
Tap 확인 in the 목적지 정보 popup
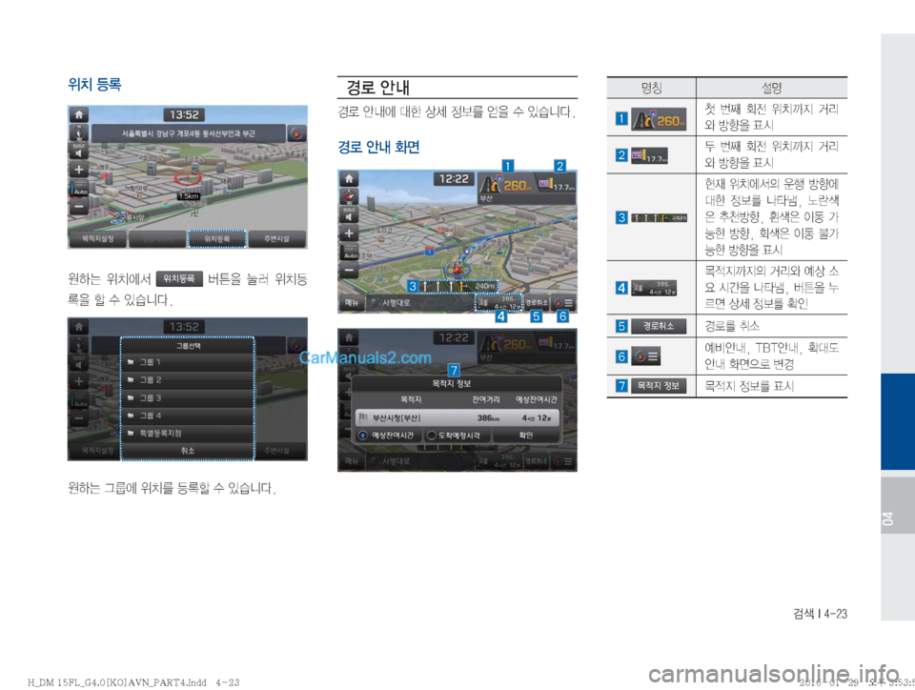pos(526,436)
